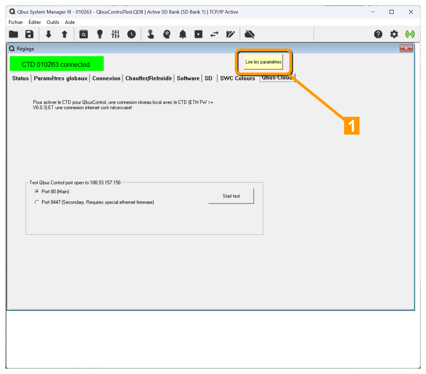Viewport: 426px width, 374px height.
Task: Select Port 8447 secondary radio button
Action: pos(37,202)
